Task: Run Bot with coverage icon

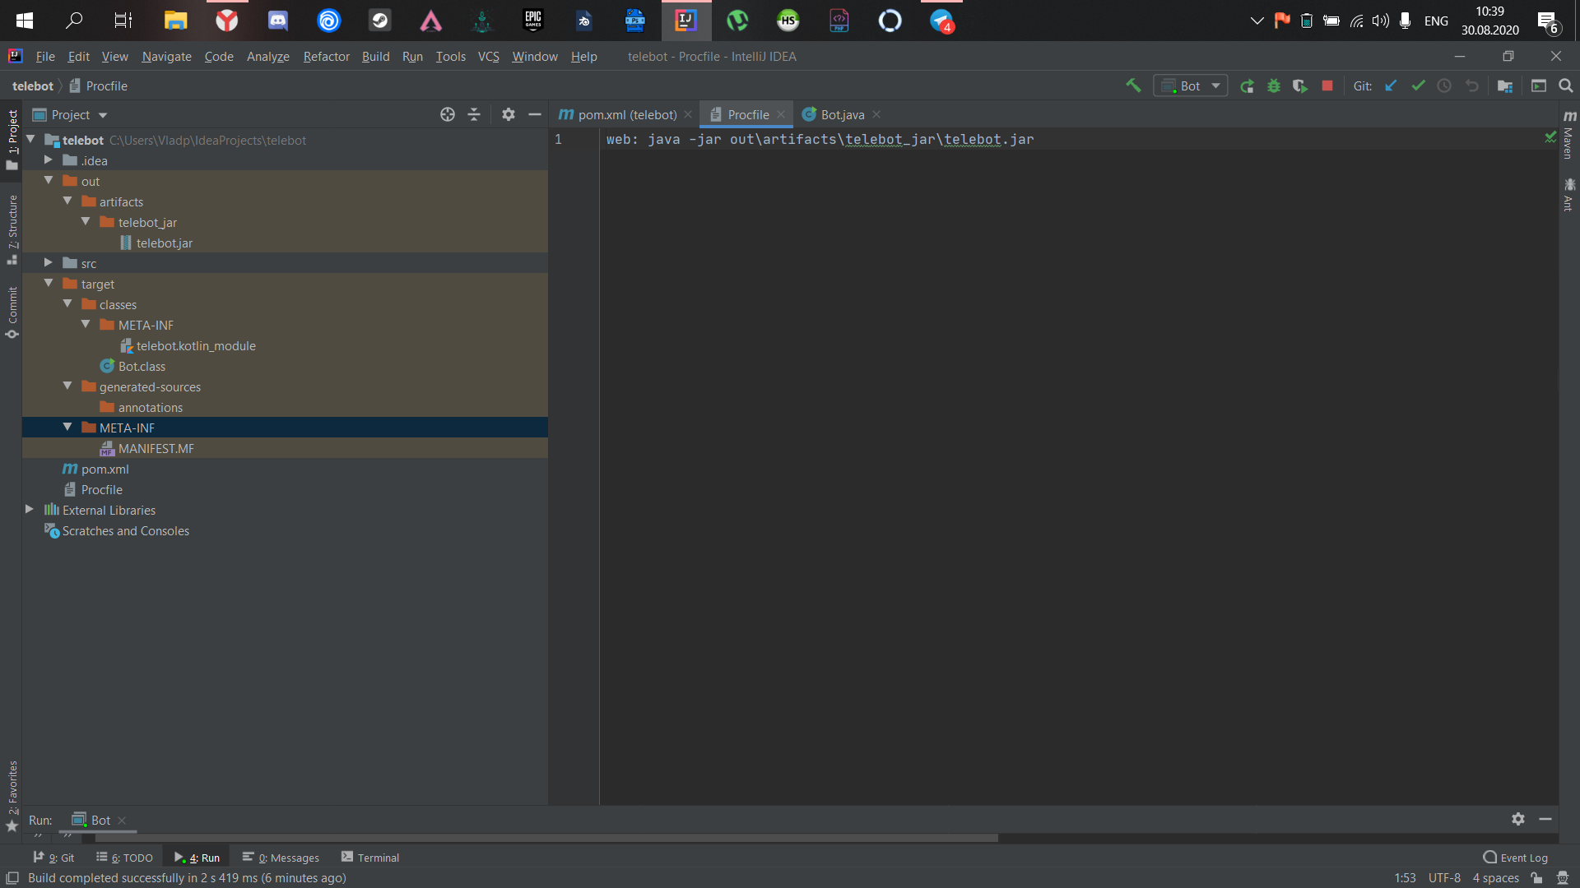Action: pos(1300,86)
